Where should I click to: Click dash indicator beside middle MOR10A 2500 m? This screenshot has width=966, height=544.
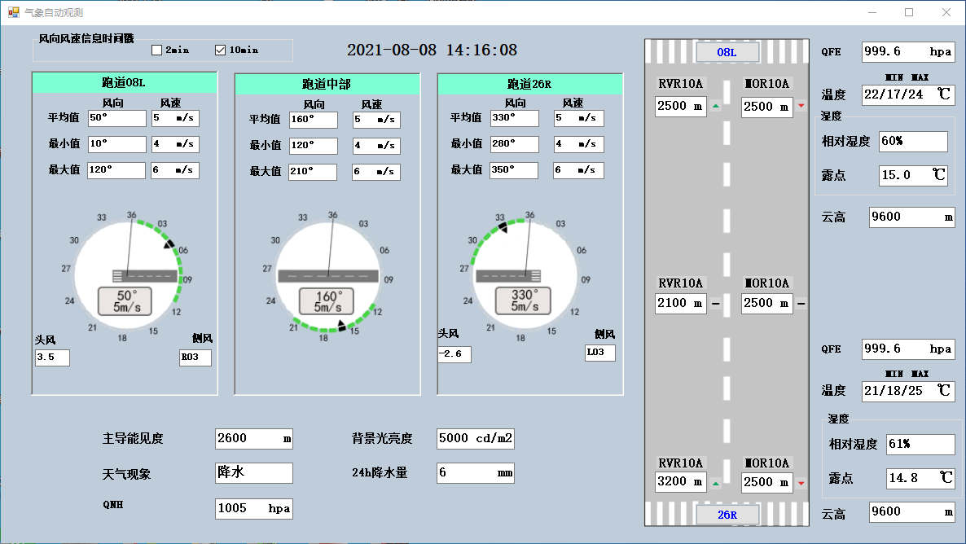[801, 303]
